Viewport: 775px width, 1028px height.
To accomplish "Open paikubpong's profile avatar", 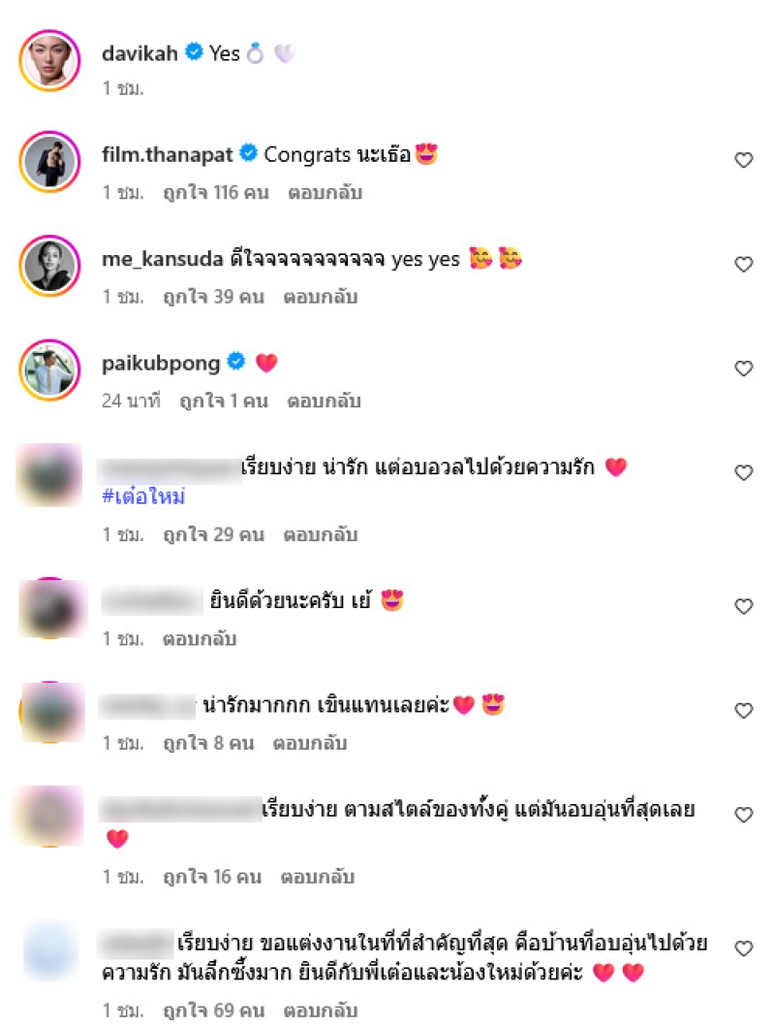I will point(49,369).
